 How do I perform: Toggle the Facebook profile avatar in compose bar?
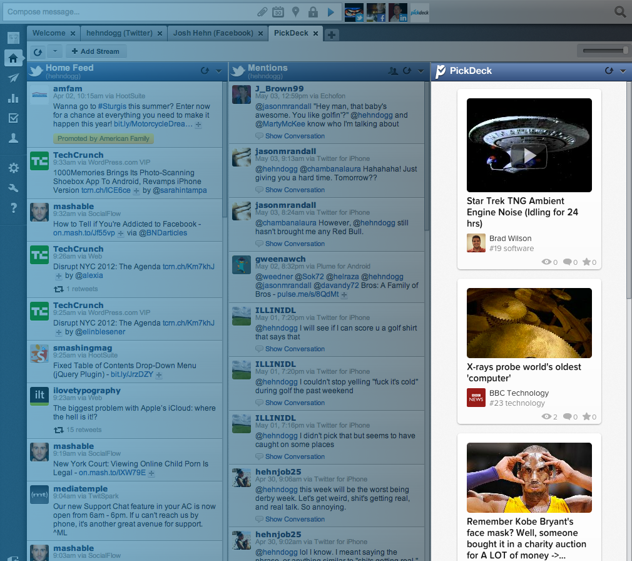tap(375, 12)
